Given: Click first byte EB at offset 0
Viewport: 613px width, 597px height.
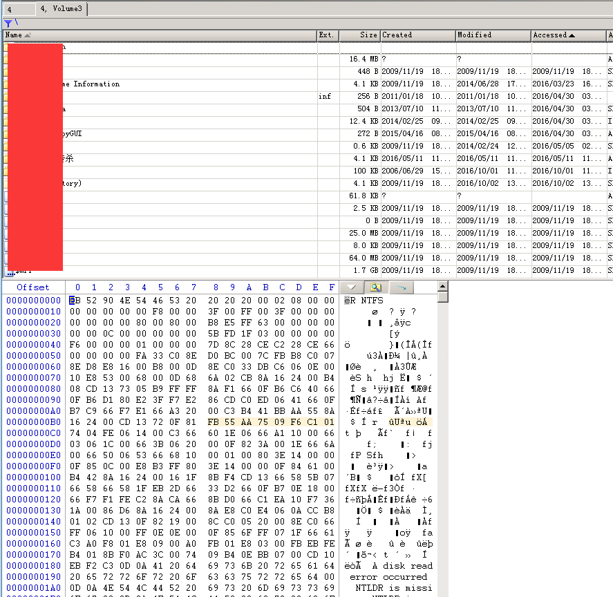Looking at the screenshot, I should [75, 301].
